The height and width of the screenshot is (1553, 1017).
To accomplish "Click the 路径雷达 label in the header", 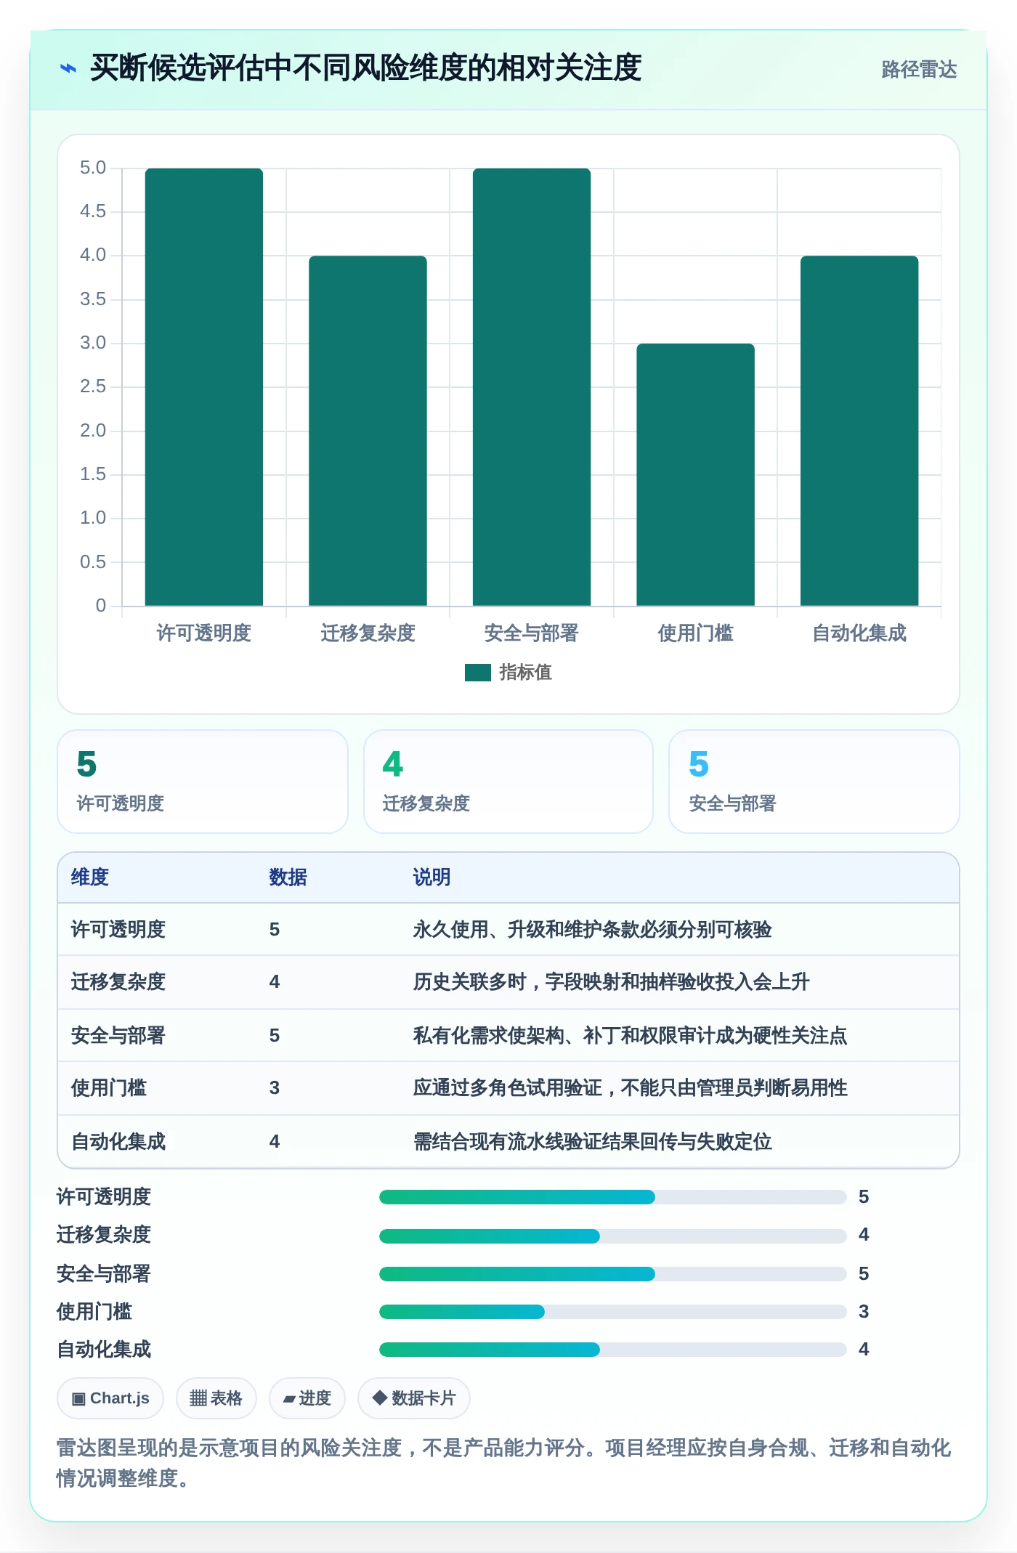I will click(919, 69).
